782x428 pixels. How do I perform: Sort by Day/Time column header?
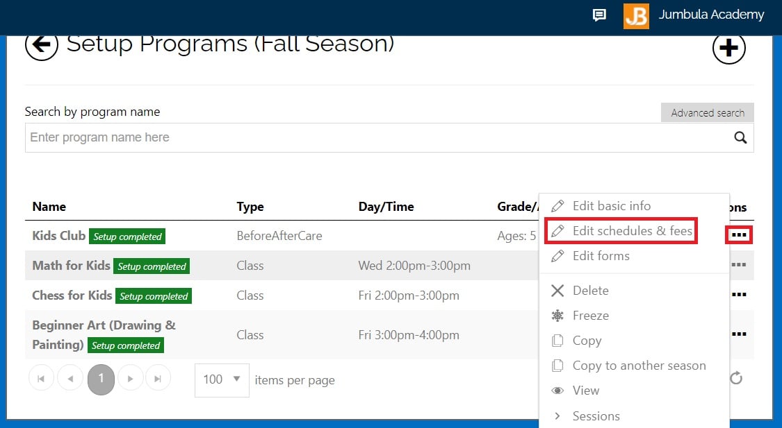[386, 207]
